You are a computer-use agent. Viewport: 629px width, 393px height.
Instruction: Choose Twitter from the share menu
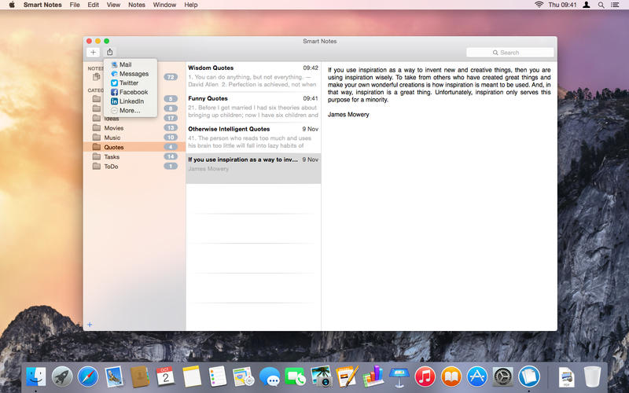[x=131, y=83]
